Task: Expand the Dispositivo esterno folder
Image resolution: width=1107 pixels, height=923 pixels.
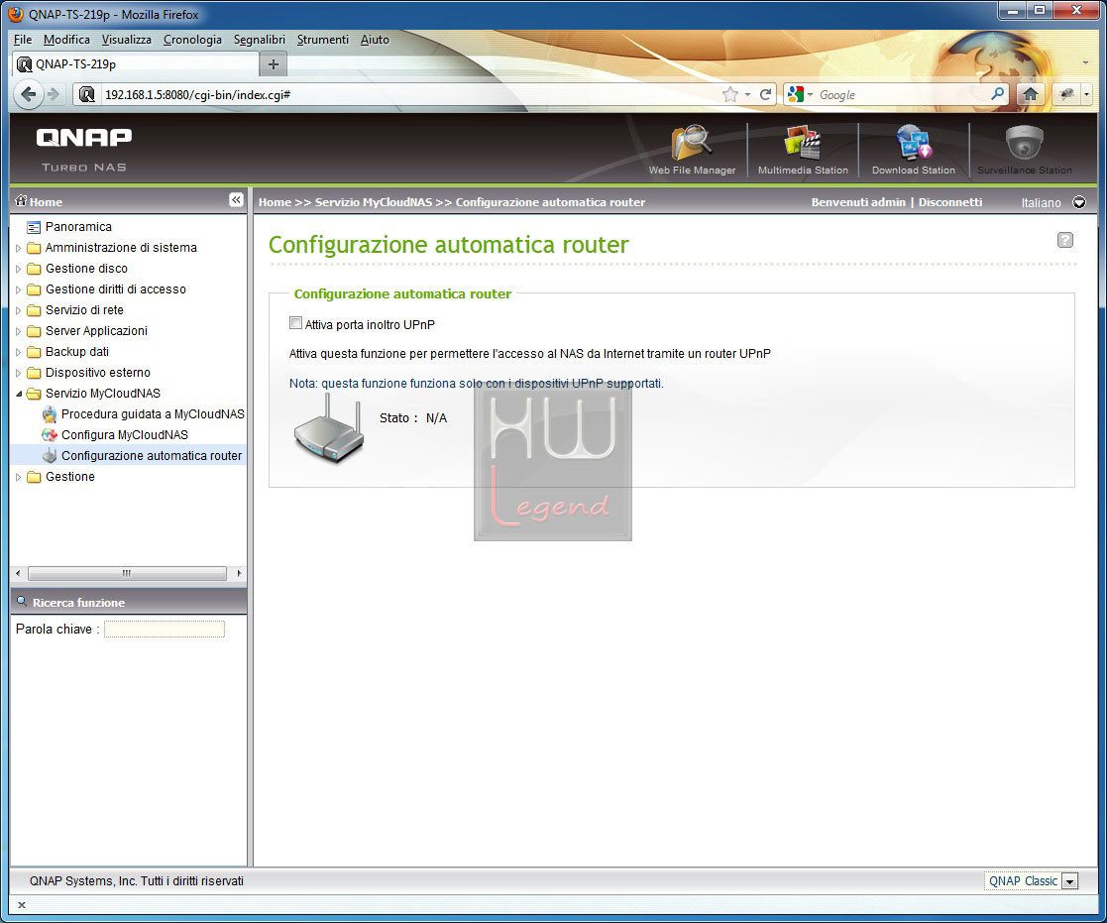Action: (x=19, y=373)
